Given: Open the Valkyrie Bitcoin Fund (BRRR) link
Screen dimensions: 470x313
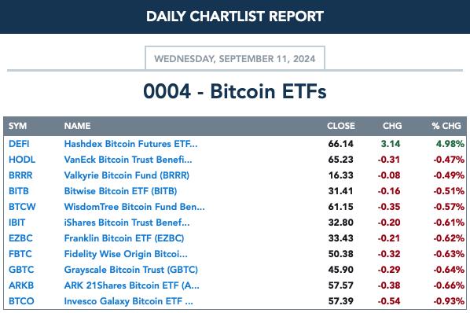Looking at the screenshot, I should click(127, 175).
